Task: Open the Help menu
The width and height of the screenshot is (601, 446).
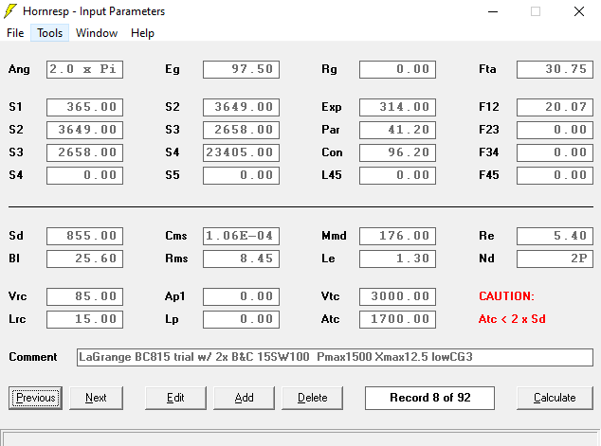Action: [x=142, y=33]
